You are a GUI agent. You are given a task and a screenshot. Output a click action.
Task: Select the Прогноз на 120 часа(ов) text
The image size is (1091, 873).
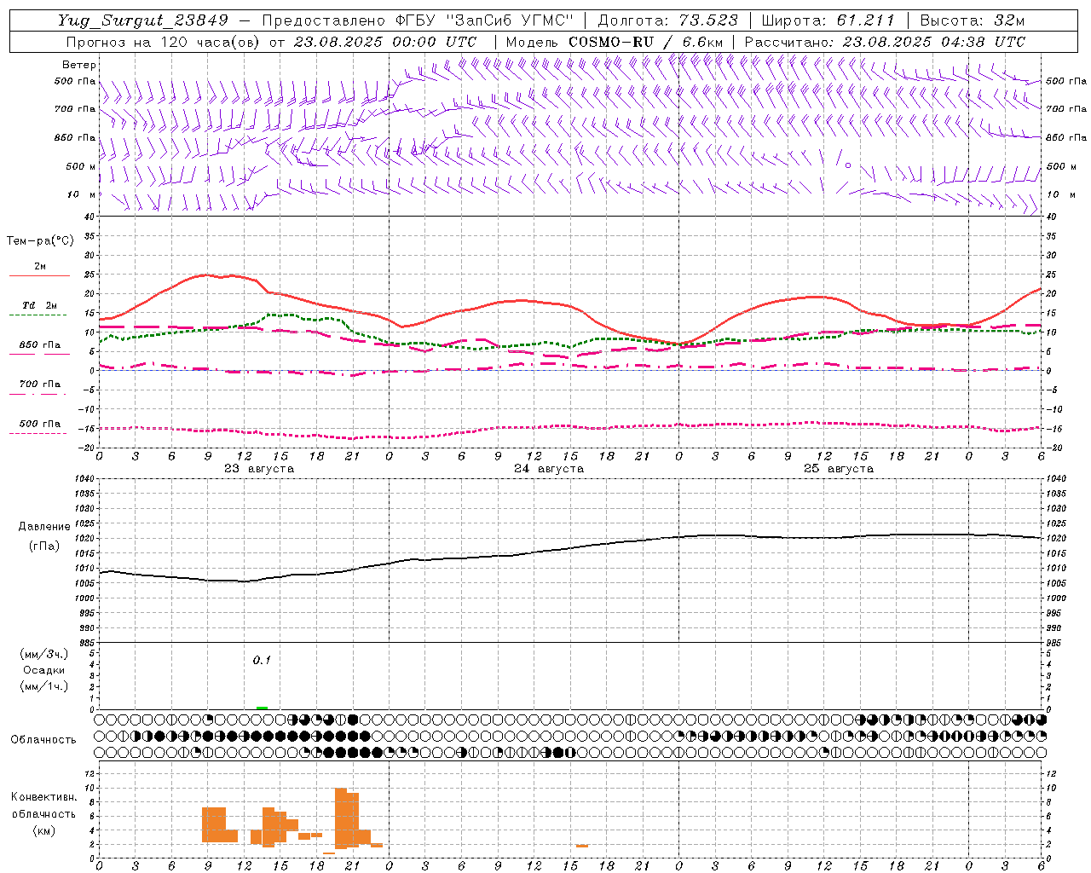pyautogui.click(x=162, y=42)
